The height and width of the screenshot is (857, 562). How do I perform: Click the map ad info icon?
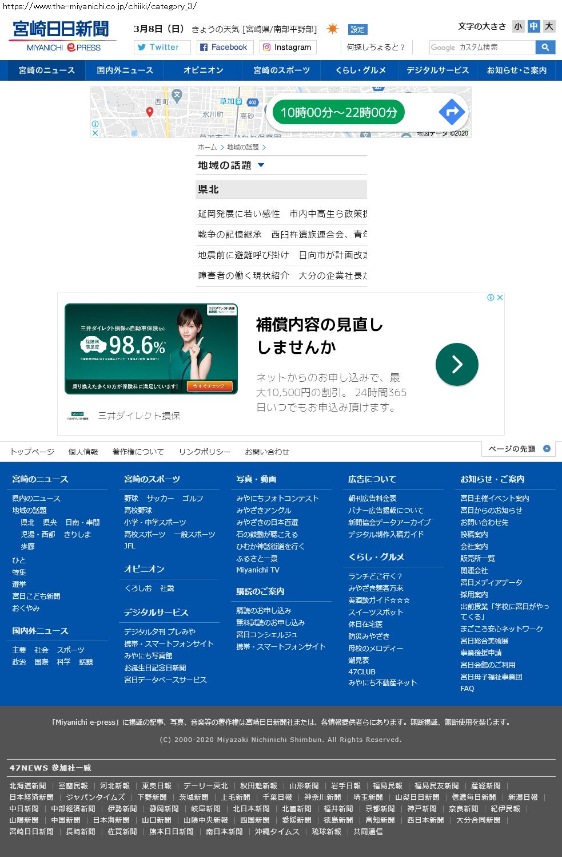(95, 124)
